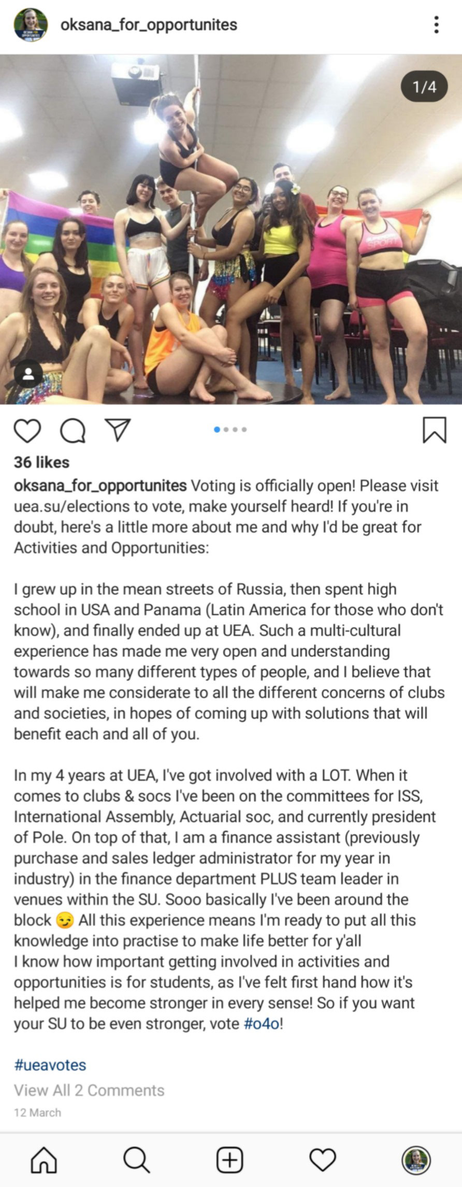Viewport: 462px width, 1187px height.
Task: Open oksana_for_opportunites username in header
Action: pyautogui.click(x=149, y=25)
